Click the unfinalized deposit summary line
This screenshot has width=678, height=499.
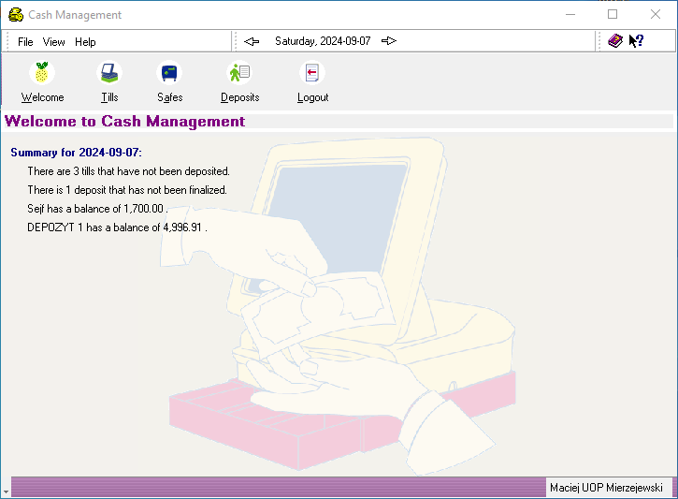(x=127, y=190)
